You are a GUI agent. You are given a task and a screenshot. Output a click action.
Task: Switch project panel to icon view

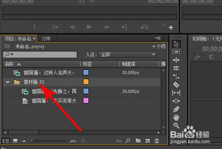[15, 141]
